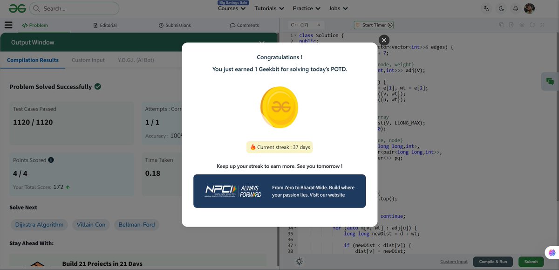
Task: Open the C++ (17) language dropdown
Action: click(306, 25)
